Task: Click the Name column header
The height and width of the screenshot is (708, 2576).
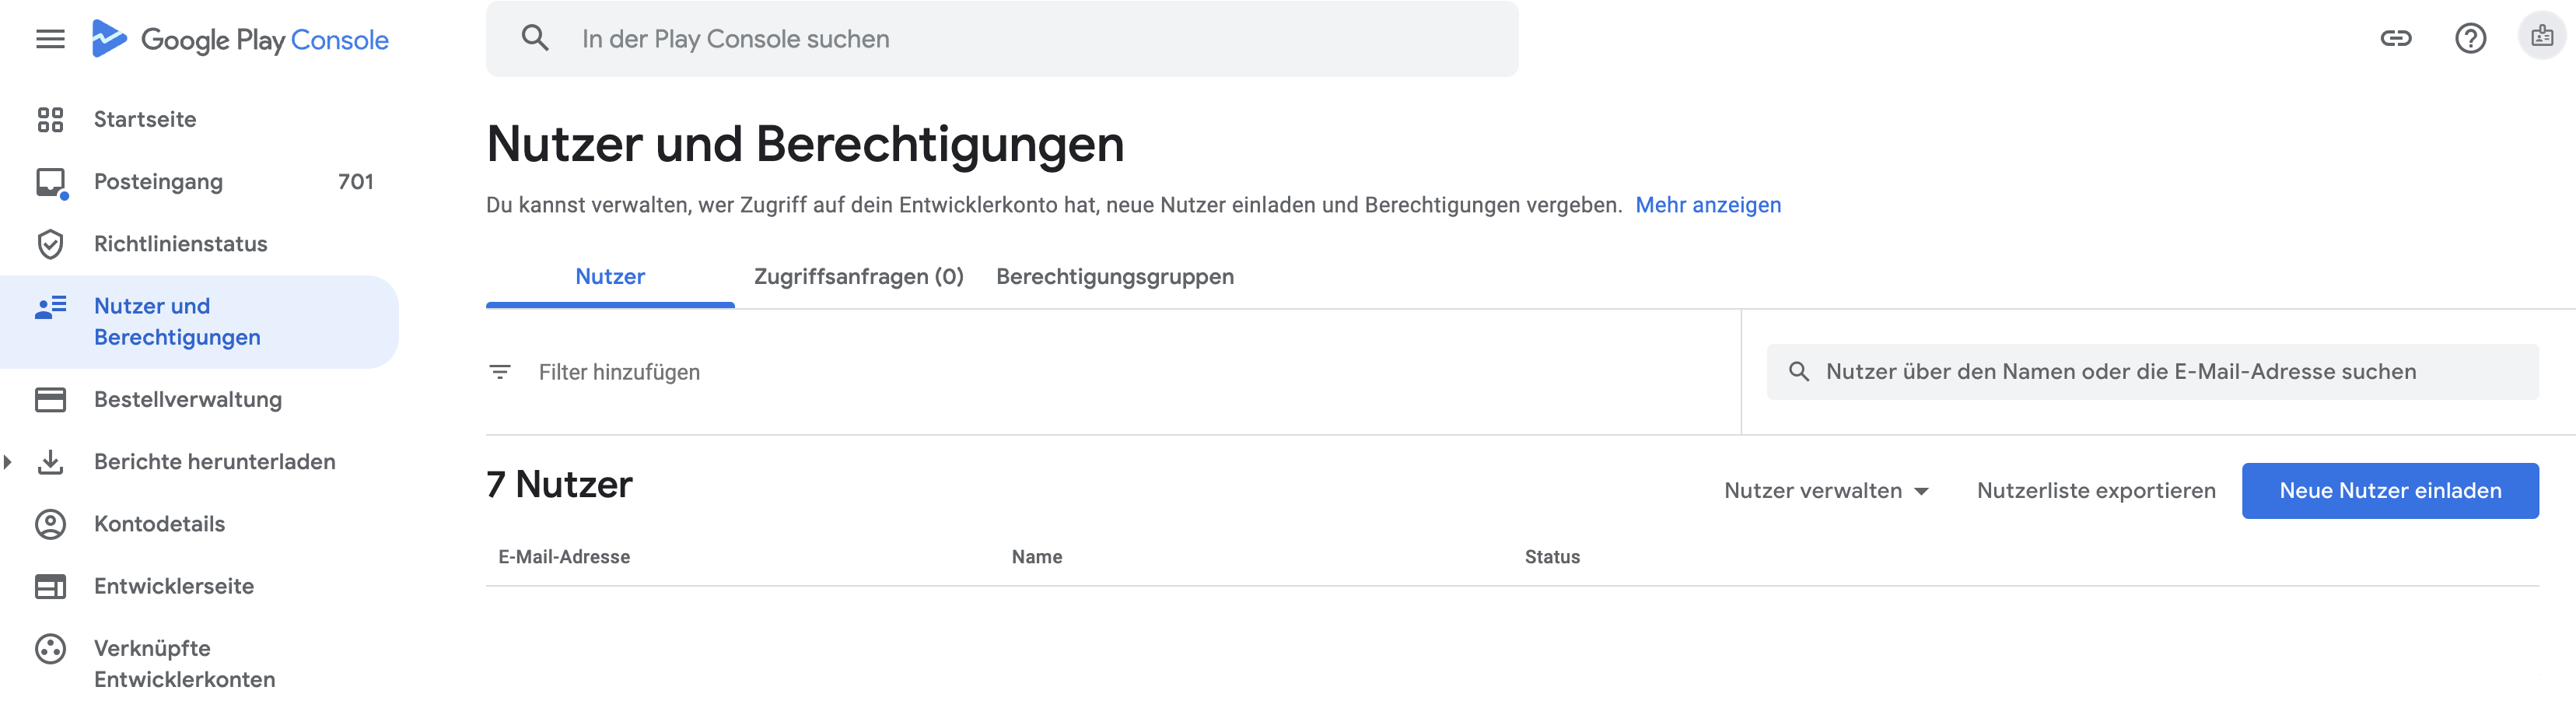Action: coord(1037,557)
